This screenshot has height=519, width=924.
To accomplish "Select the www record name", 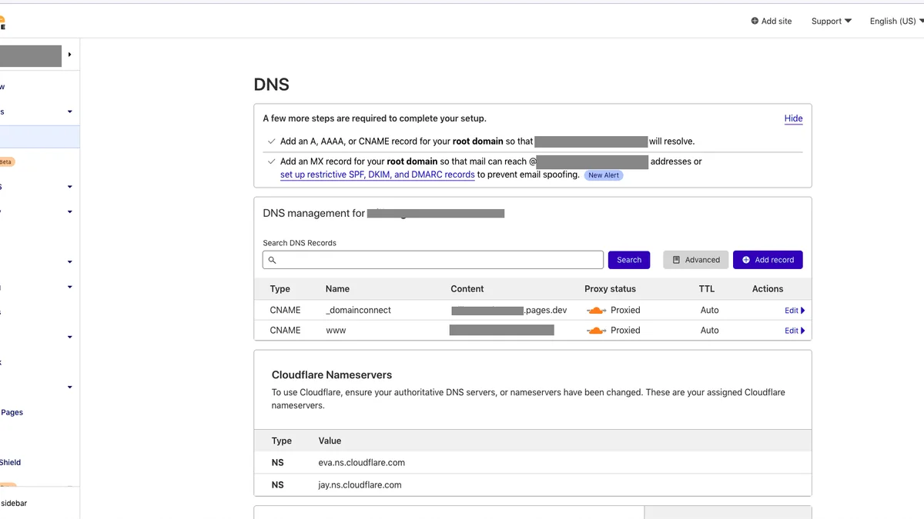I will (x=336, y=331).
